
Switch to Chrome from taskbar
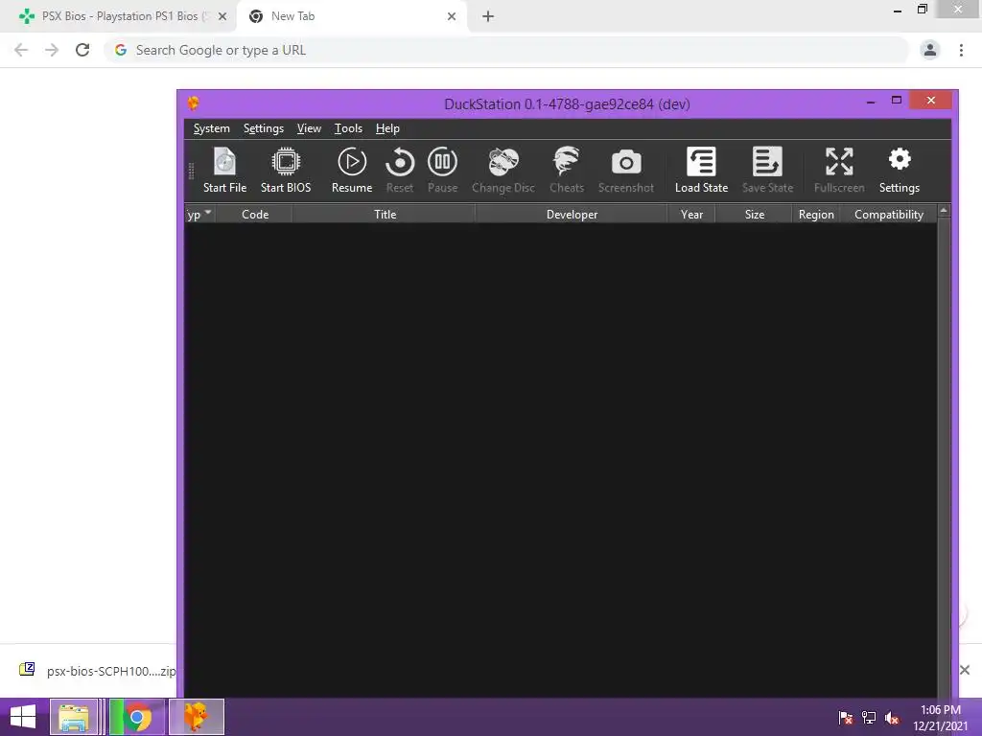pos(137,717)
